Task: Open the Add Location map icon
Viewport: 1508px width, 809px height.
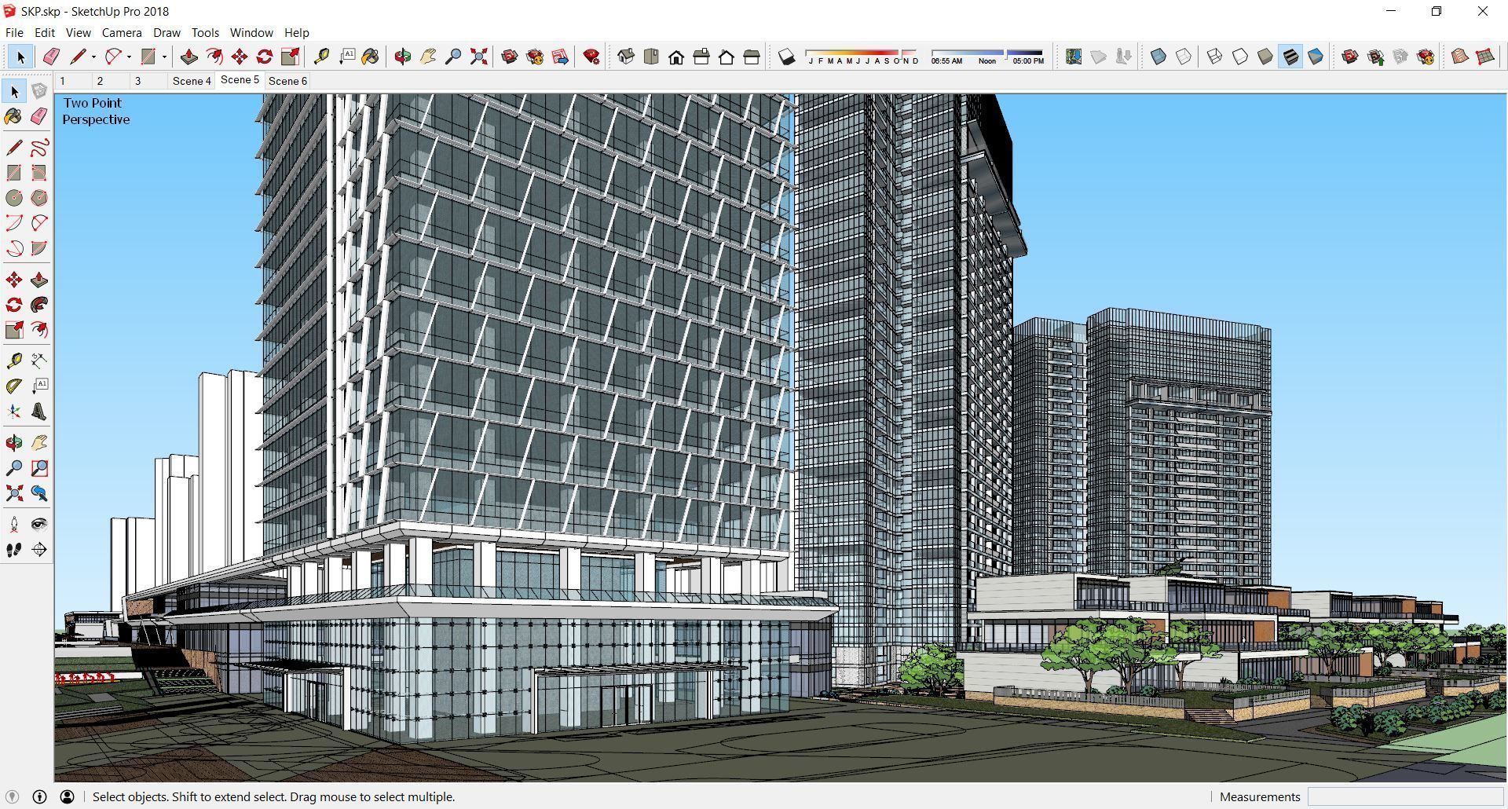Action: tap(1074, 57)
